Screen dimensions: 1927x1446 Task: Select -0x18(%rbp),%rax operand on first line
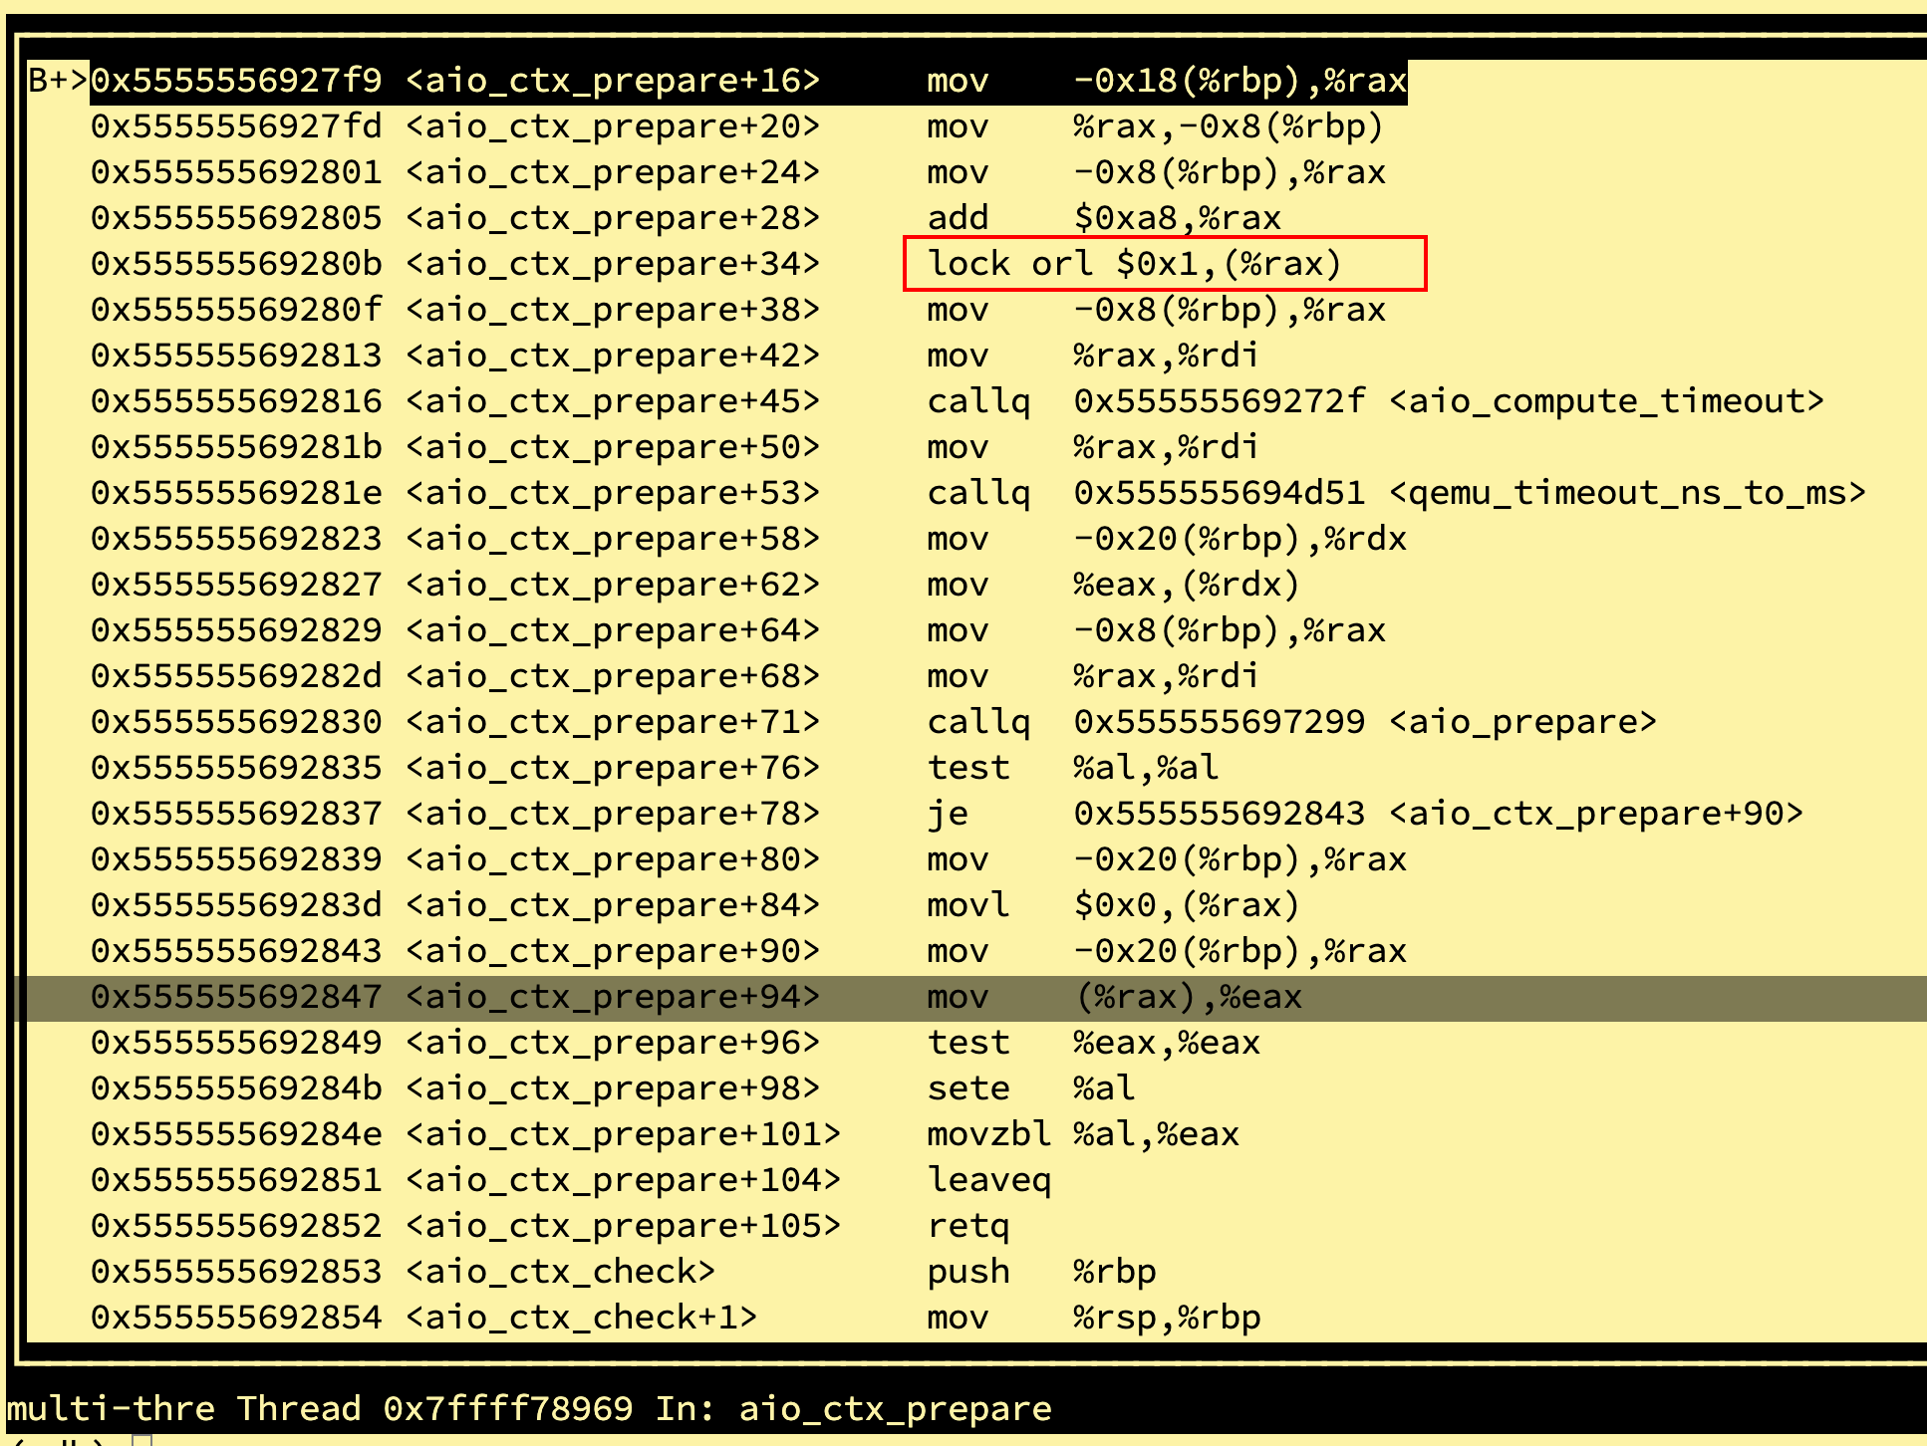(1239, 81)
